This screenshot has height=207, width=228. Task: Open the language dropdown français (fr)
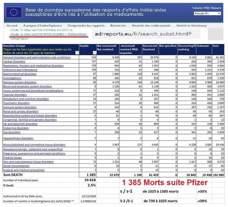pyautogui.click(x=207, y=13)
